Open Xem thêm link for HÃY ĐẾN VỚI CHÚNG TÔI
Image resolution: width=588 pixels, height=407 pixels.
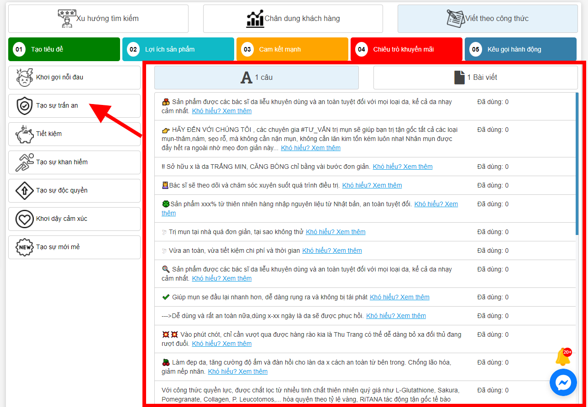pyautogui.click(x=310, y=148)
